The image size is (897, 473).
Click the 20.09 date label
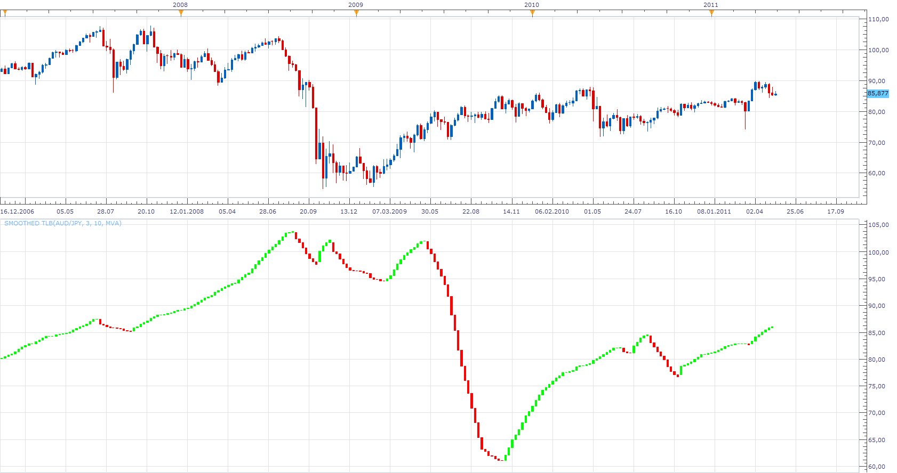pos(308,211)
